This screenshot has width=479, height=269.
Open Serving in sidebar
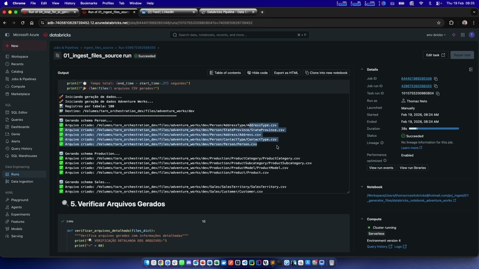pos(17,236)
